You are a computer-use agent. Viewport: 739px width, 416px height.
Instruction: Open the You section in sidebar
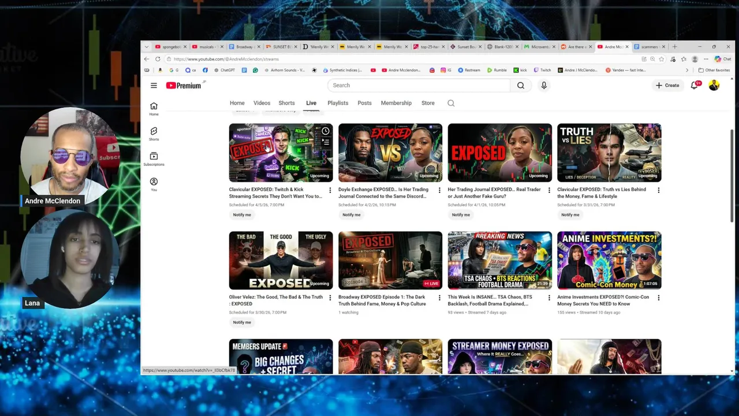[x=154, y=184]
